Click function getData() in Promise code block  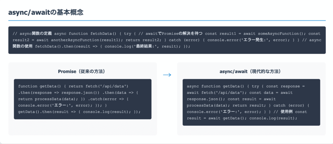tap(38, 86)
